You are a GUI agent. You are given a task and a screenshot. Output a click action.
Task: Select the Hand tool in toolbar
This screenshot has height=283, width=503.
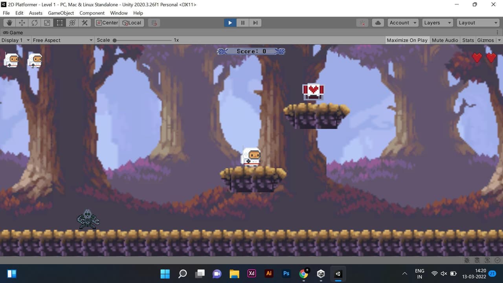tap(9, 23)
